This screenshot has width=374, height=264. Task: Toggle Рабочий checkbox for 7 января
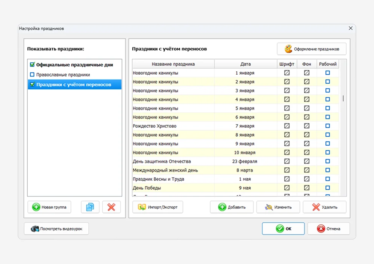pos(328,126)
